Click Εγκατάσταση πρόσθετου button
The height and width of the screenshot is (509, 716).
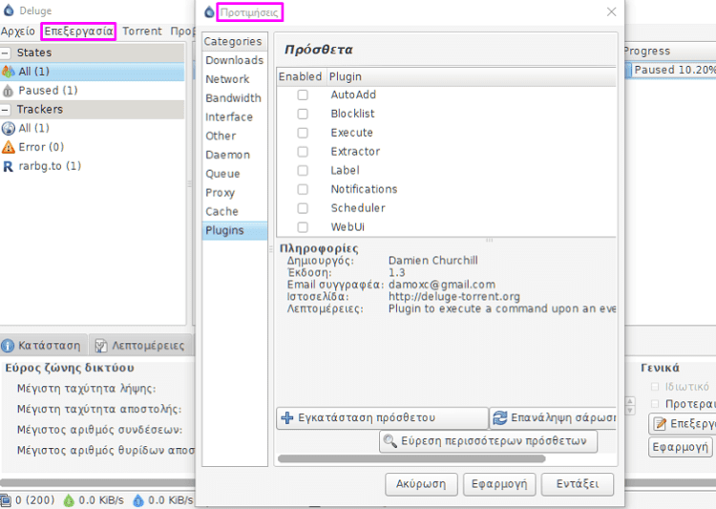pyautogui.click(x=382, y=417)
